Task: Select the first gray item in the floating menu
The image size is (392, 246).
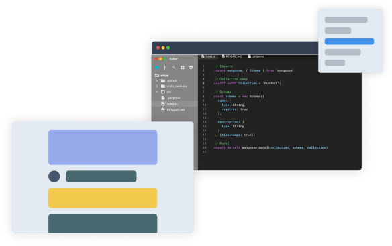Action: pos(346,20)
